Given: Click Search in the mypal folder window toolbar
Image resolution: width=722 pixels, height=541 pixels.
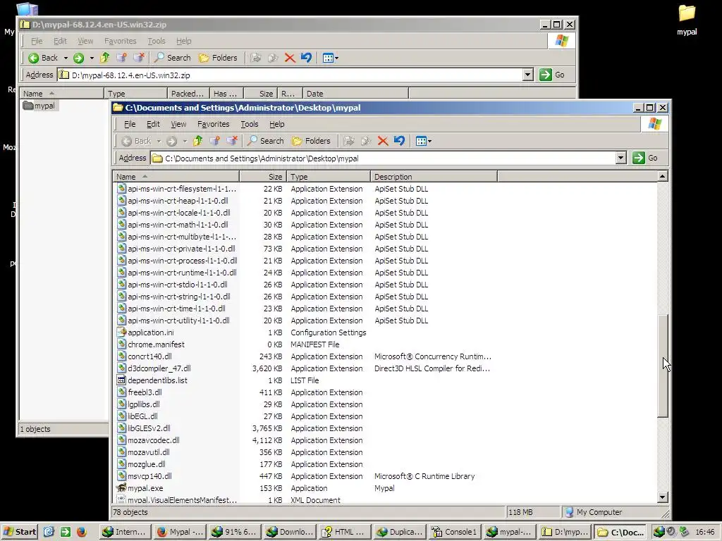Looking at the screenshot, I should [x=266, y=141].
